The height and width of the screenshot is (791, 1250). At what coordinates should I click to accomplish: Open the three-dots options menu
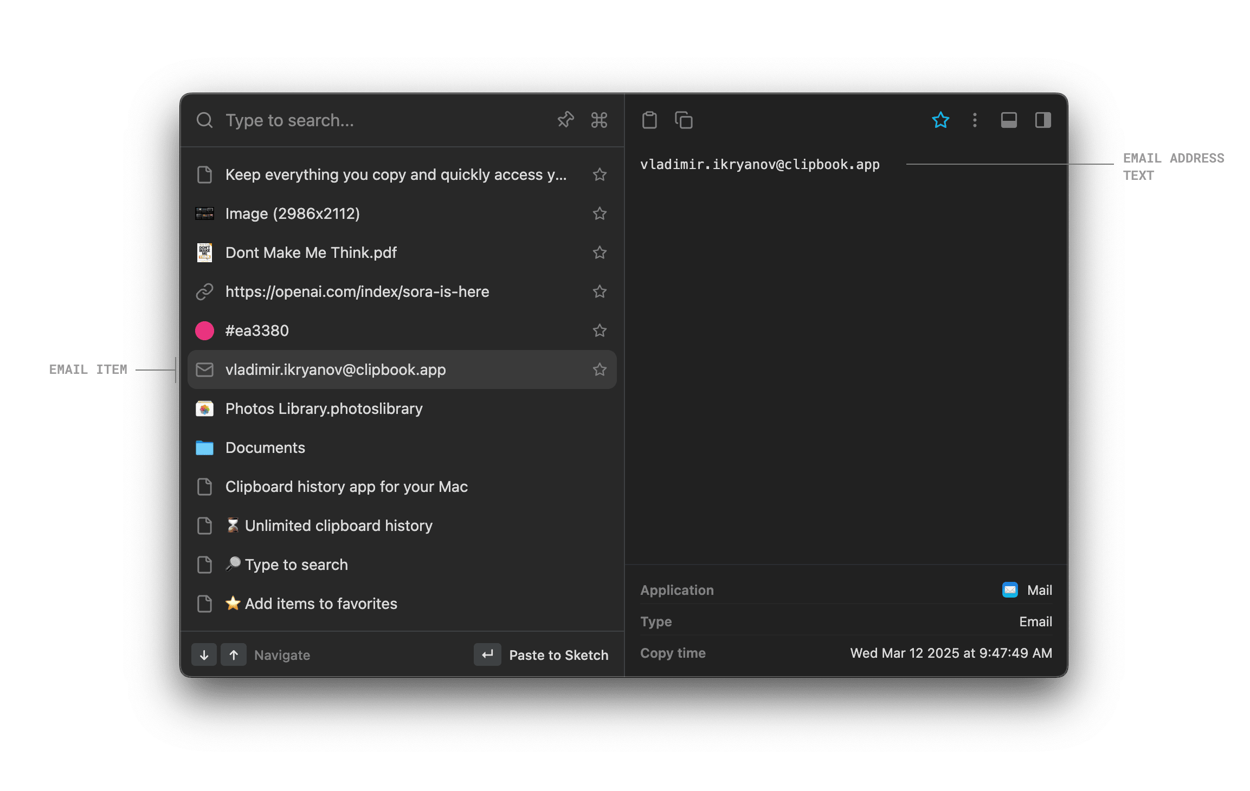(975, 120)
